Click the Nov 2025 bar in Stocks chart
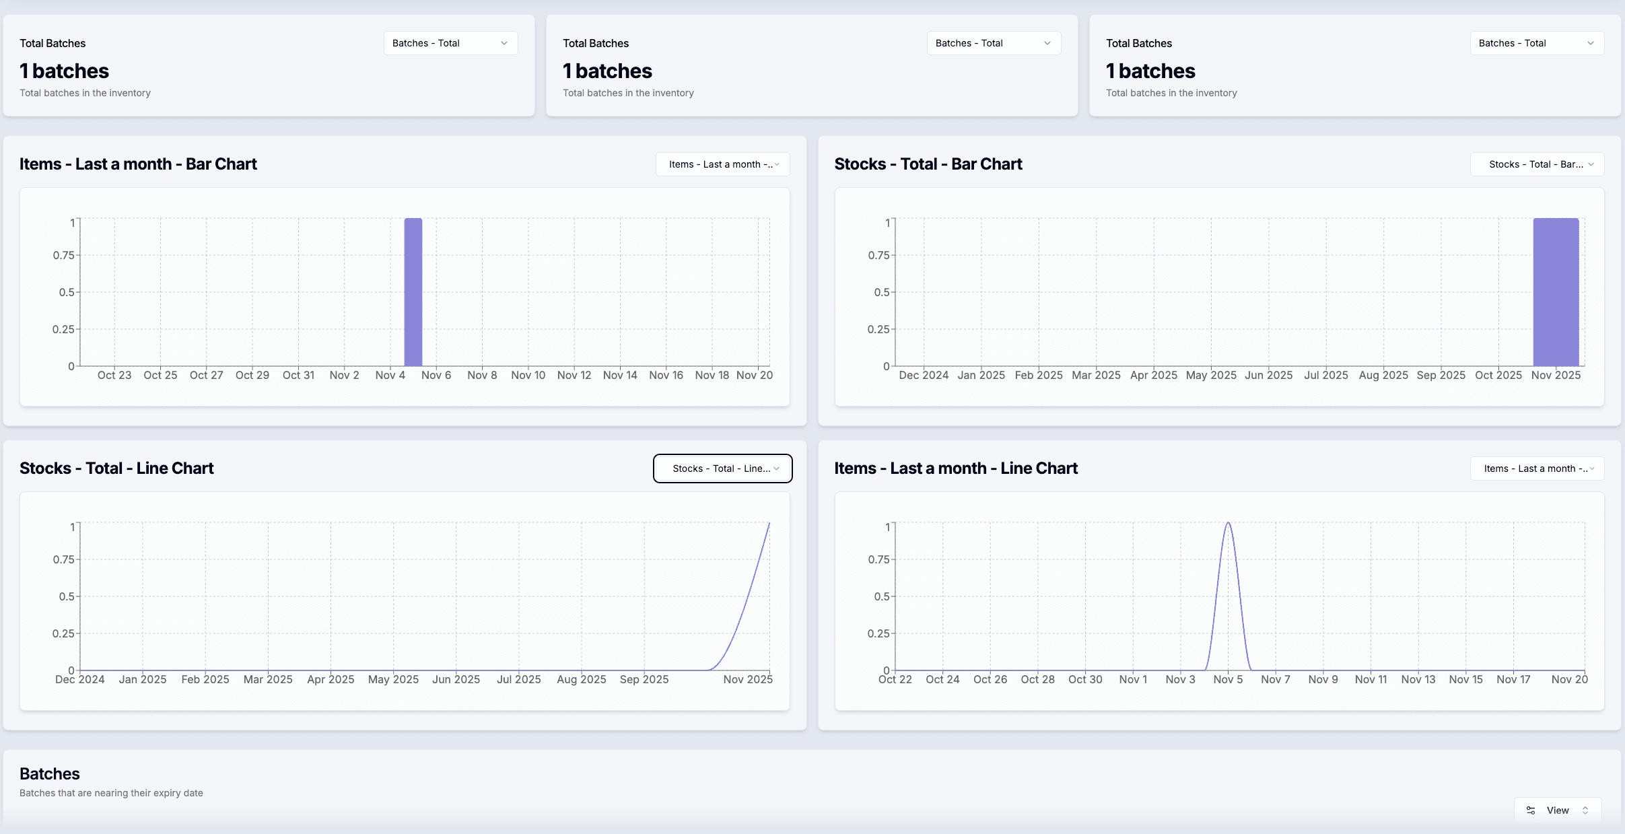 1556,292
